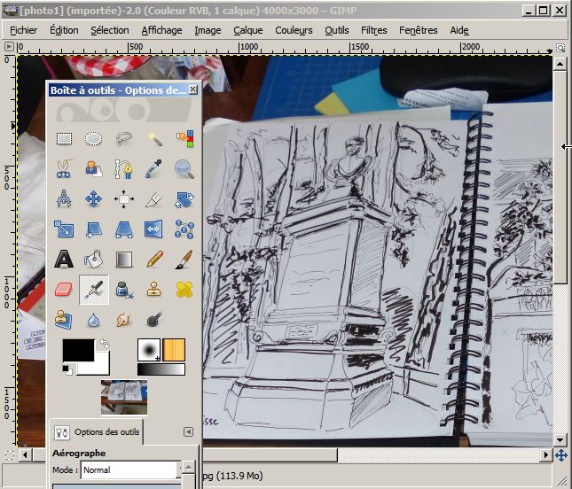572x489 pixels.
Task: Open the Fichier menu
Action: (23, 30)
